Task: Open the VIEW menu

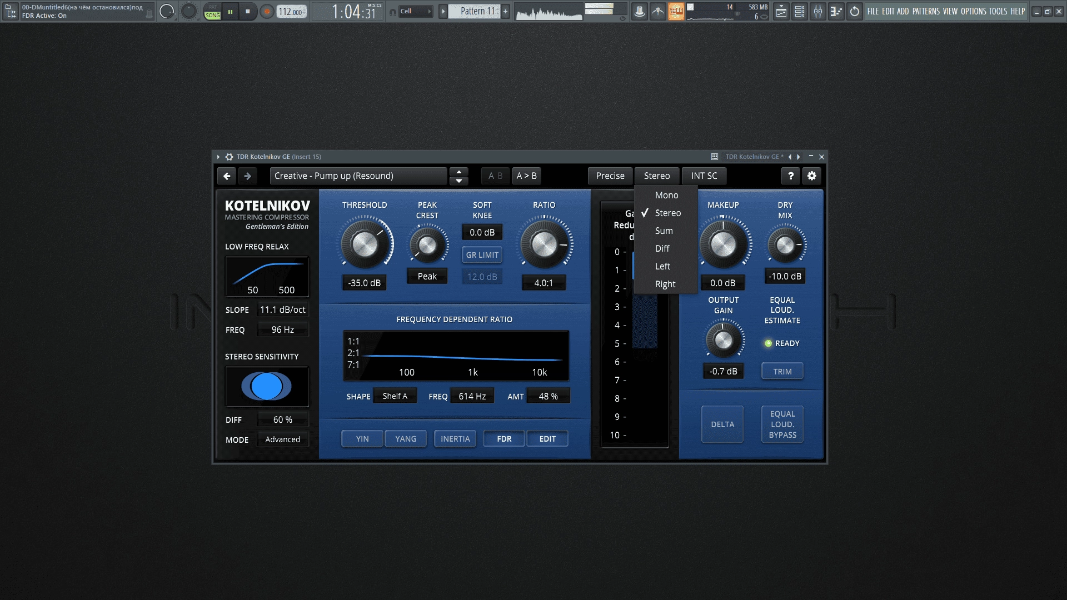Action: tap(950, 11)
